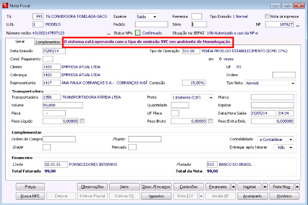Open Entregar após faturar dropdown

(291, 147)
